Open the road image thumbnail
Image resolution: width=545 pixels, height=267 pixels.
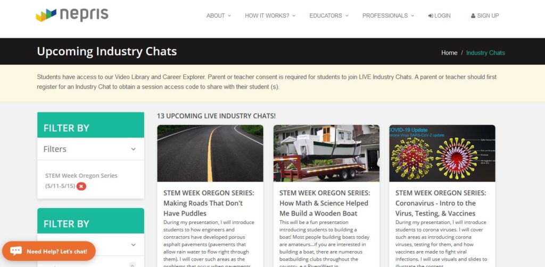coord(210,153)
